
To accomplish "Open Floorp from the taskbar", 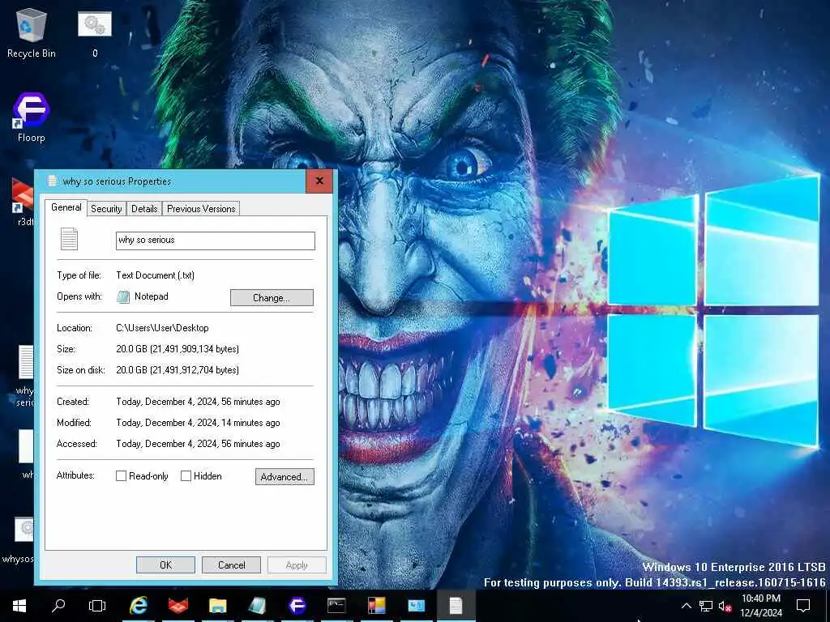I will [297, 606].
